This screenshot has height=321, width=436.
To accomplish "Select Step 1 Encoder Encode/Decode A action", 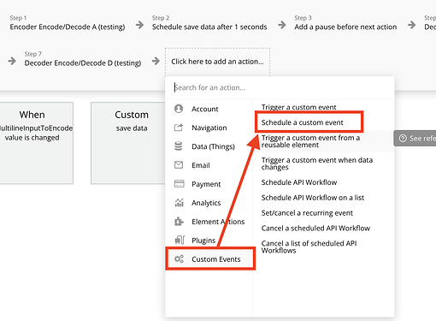I will (68, 23).
